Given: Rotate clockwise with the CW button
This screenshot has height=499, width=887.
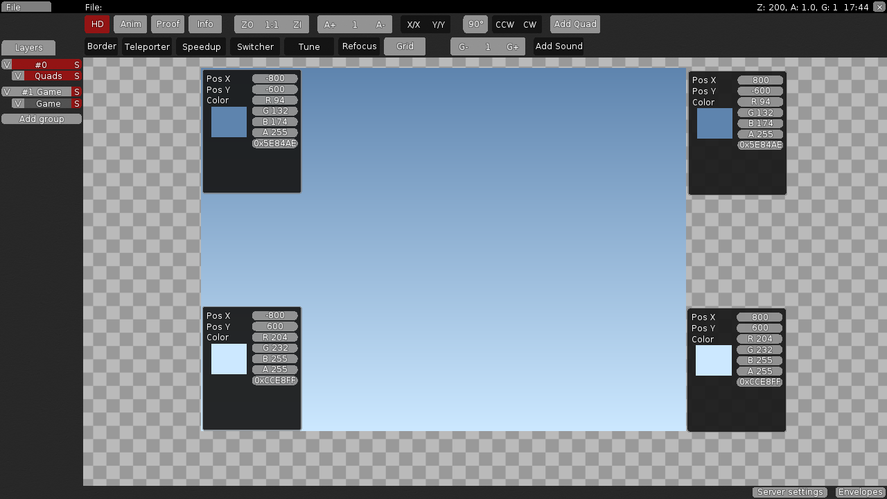Looking at the screenshot, I should [529, 24].
